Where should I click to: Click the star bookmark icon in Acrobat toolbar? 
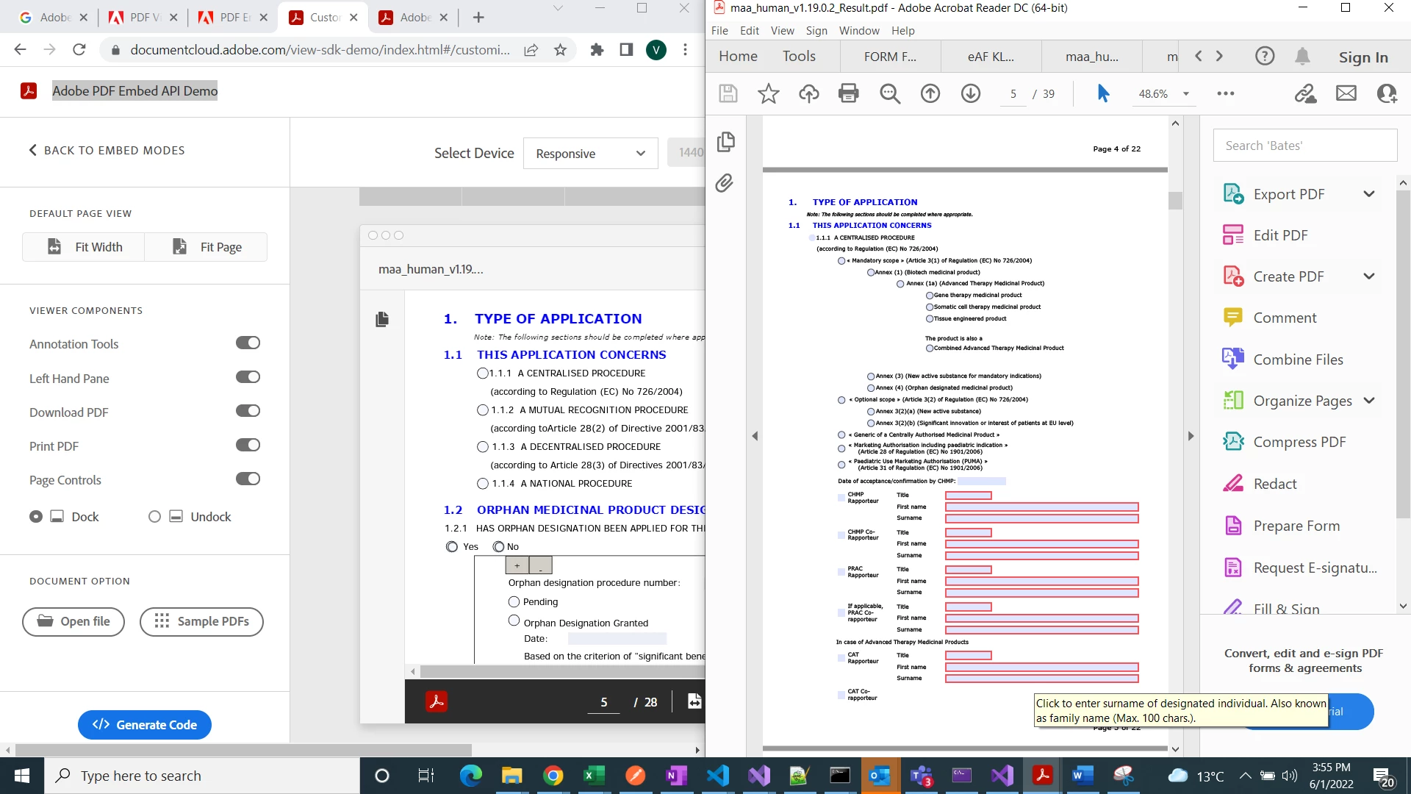pyautogui.click(x=768, y=93)
